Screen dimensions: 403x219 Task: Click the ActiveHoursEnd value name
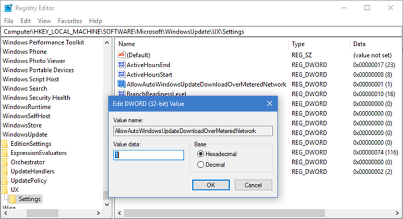pos(148,65)
